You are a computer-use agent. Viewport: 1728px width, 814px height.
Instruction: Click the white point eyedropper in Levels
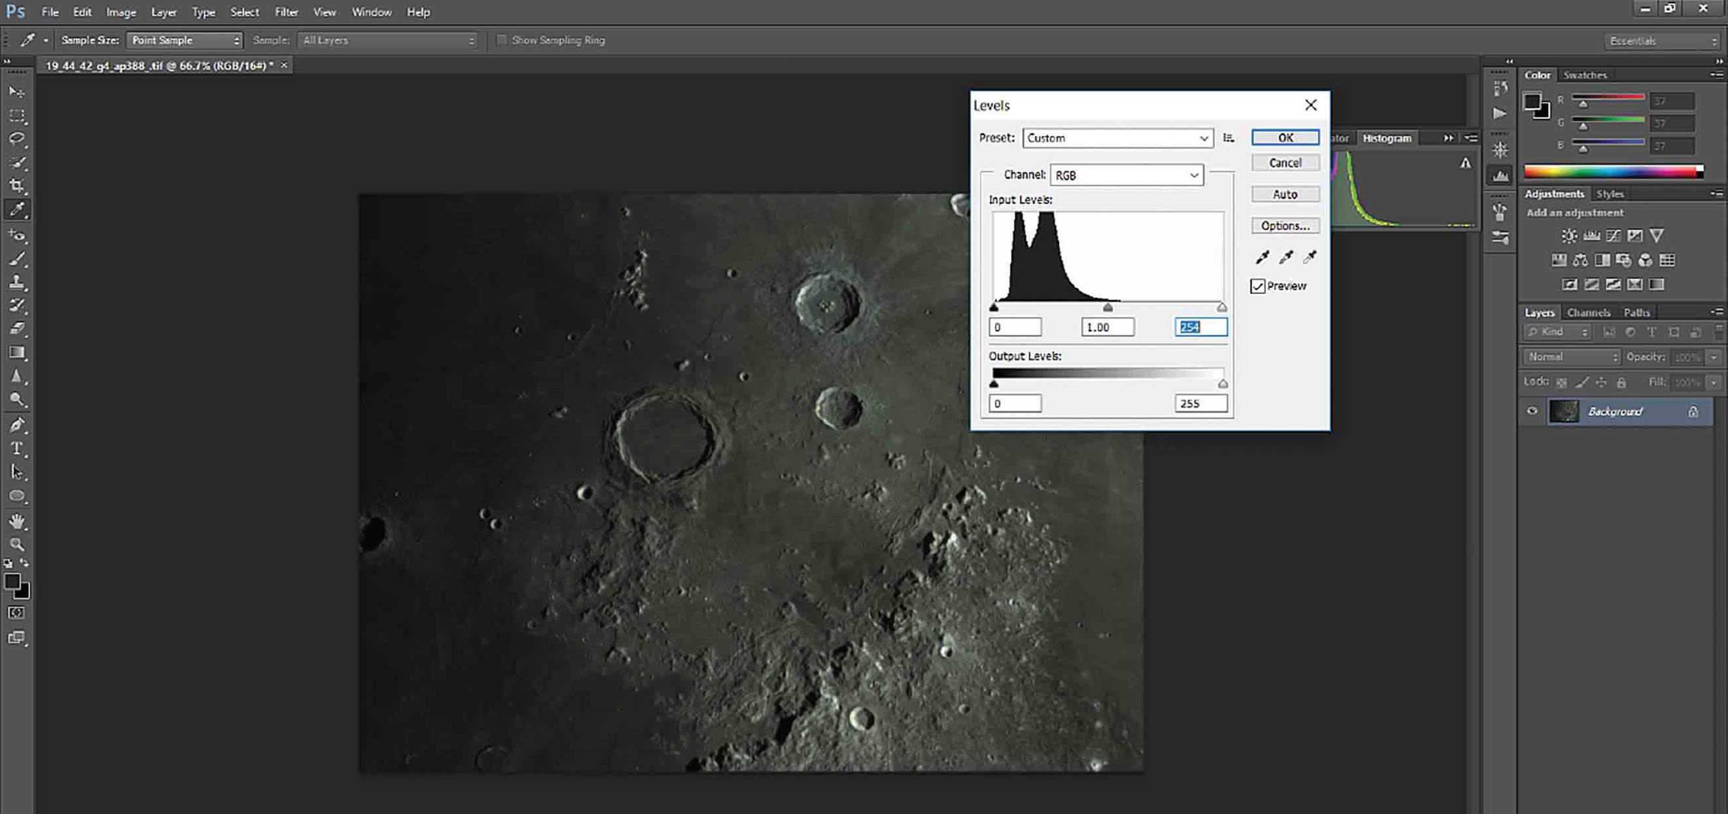click(x=1309, y=257)
